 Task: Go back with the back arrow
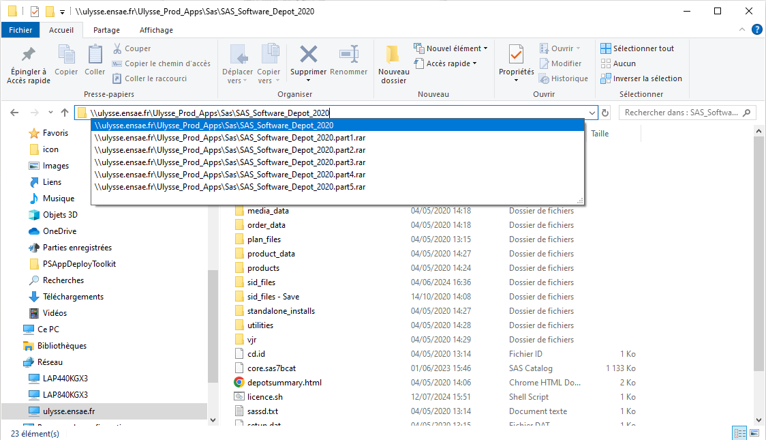pyautogui.click(x=15, y=113)
